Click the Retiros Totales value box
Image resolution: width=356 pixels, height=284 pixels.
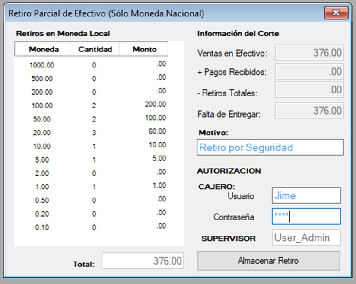click(309, 90)
